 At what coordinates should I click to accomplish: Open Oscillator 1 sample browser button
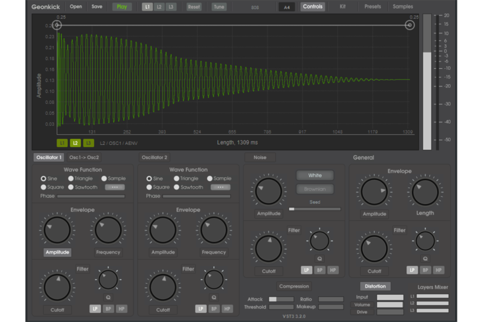click(114, 187)
